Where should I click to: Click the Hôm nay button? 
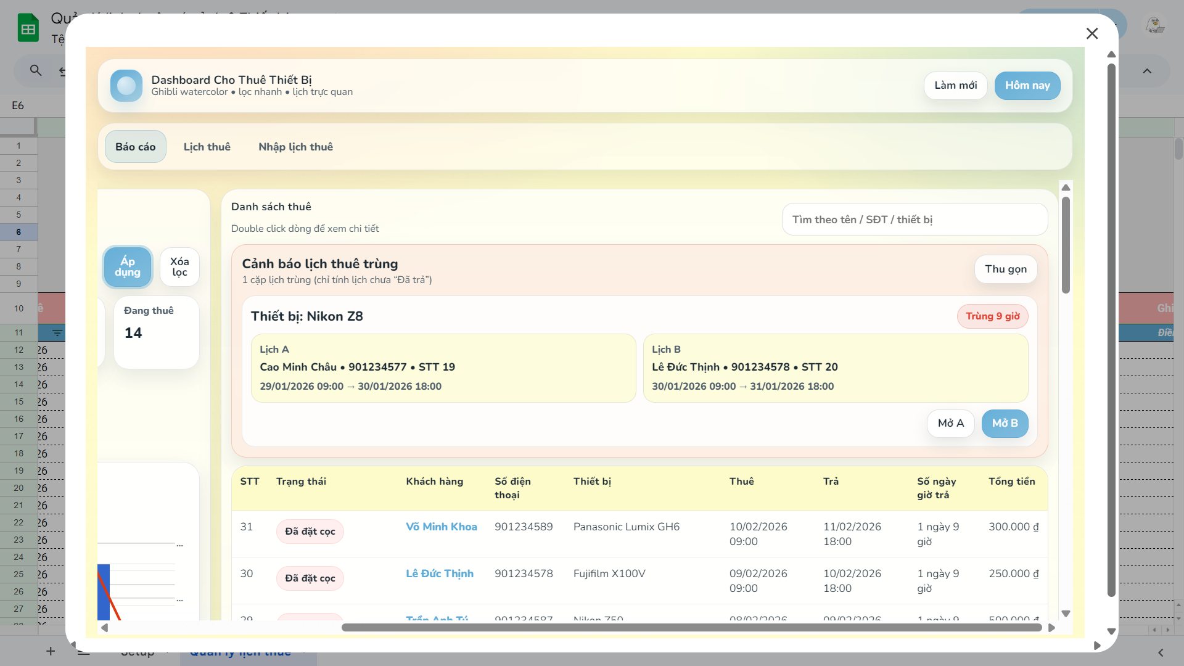(x=1027, y=86)
